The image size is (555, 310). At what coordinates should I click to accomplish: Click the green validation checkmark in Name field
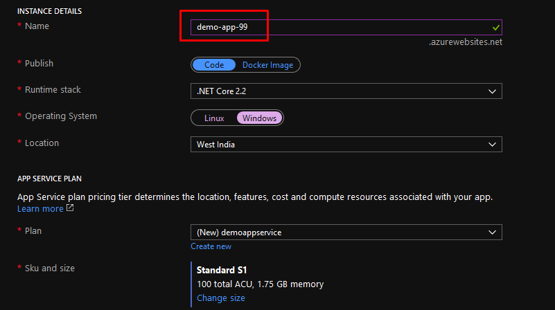(x=496, y=27)
